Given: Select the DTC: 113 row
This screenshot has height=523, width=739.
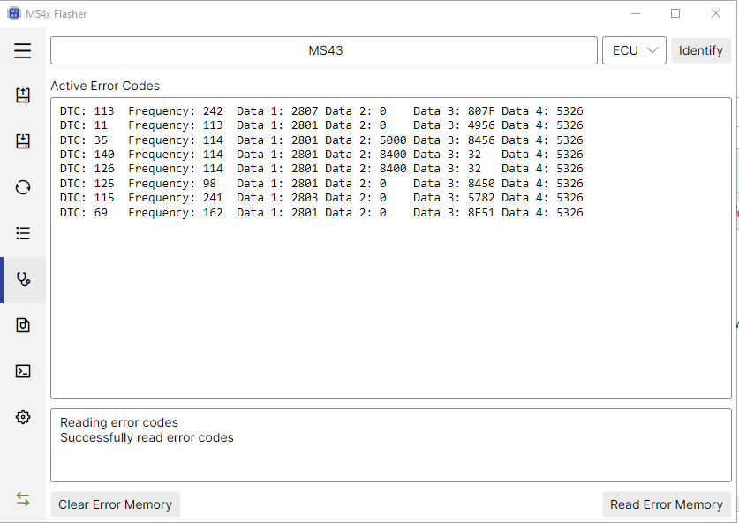Looking at the screenshot, I should pyautogui.click(x=321, y=110).
